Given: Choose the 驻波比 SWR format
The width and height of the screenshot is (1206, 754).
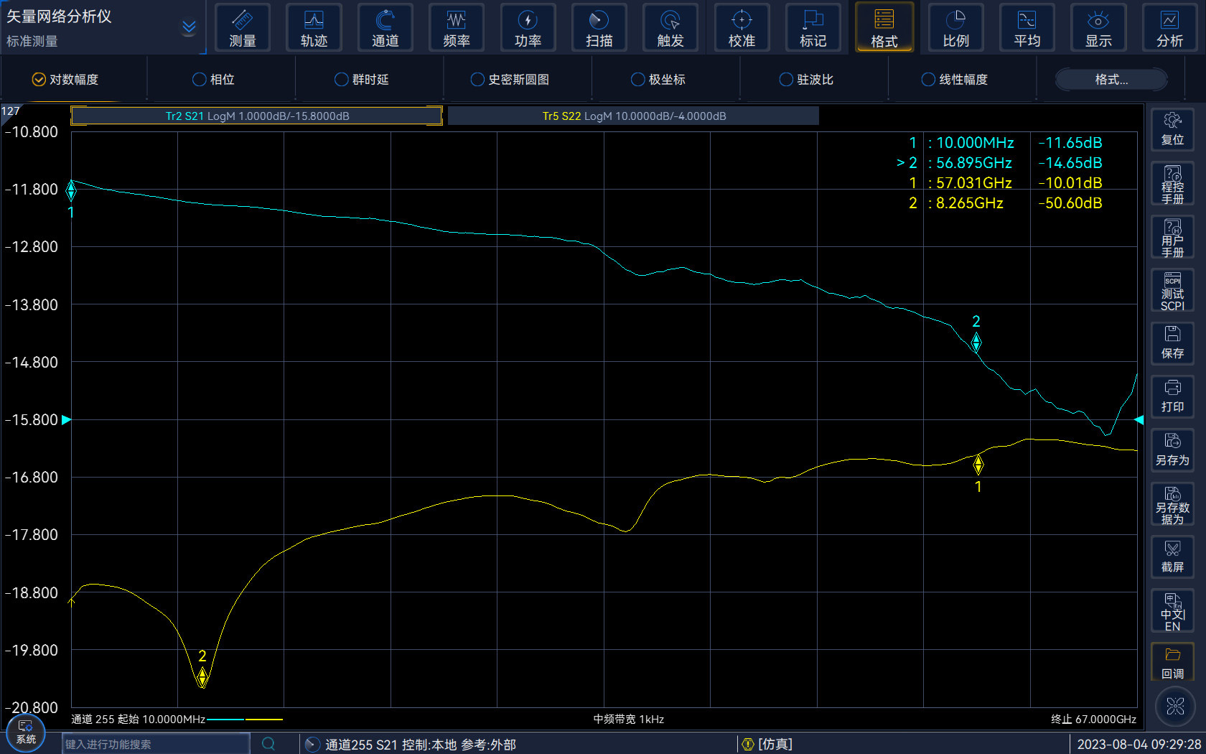Looking at the screenshot, I should click(806, 80).
